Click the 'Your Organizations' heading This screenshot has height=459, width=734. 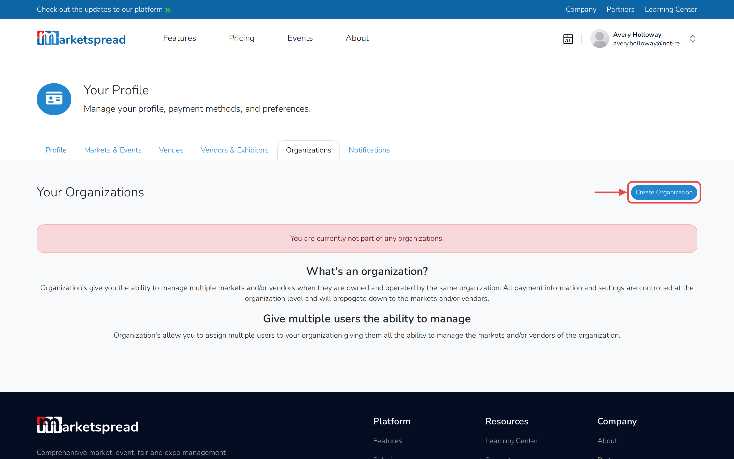(90, 192)
